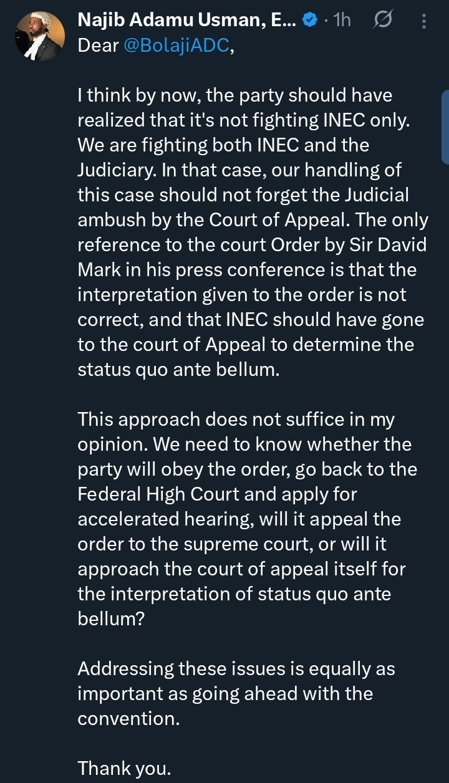Tap the paragraph starting "I think by now"
The image size is (449, 783).
(249, 232)
